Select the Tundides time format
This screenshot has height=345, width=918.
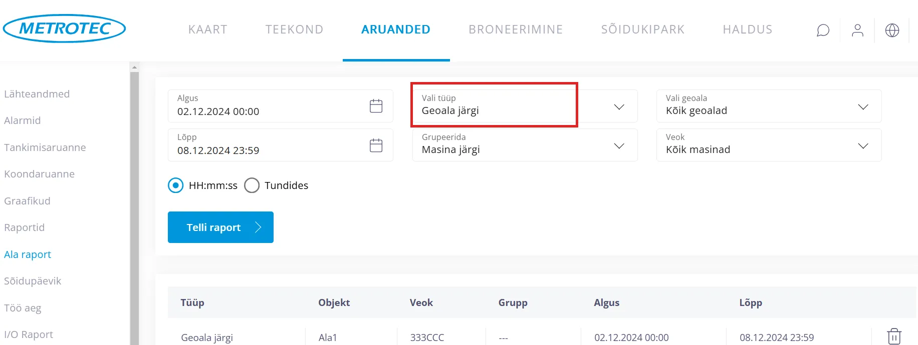[x=252, y=185]
